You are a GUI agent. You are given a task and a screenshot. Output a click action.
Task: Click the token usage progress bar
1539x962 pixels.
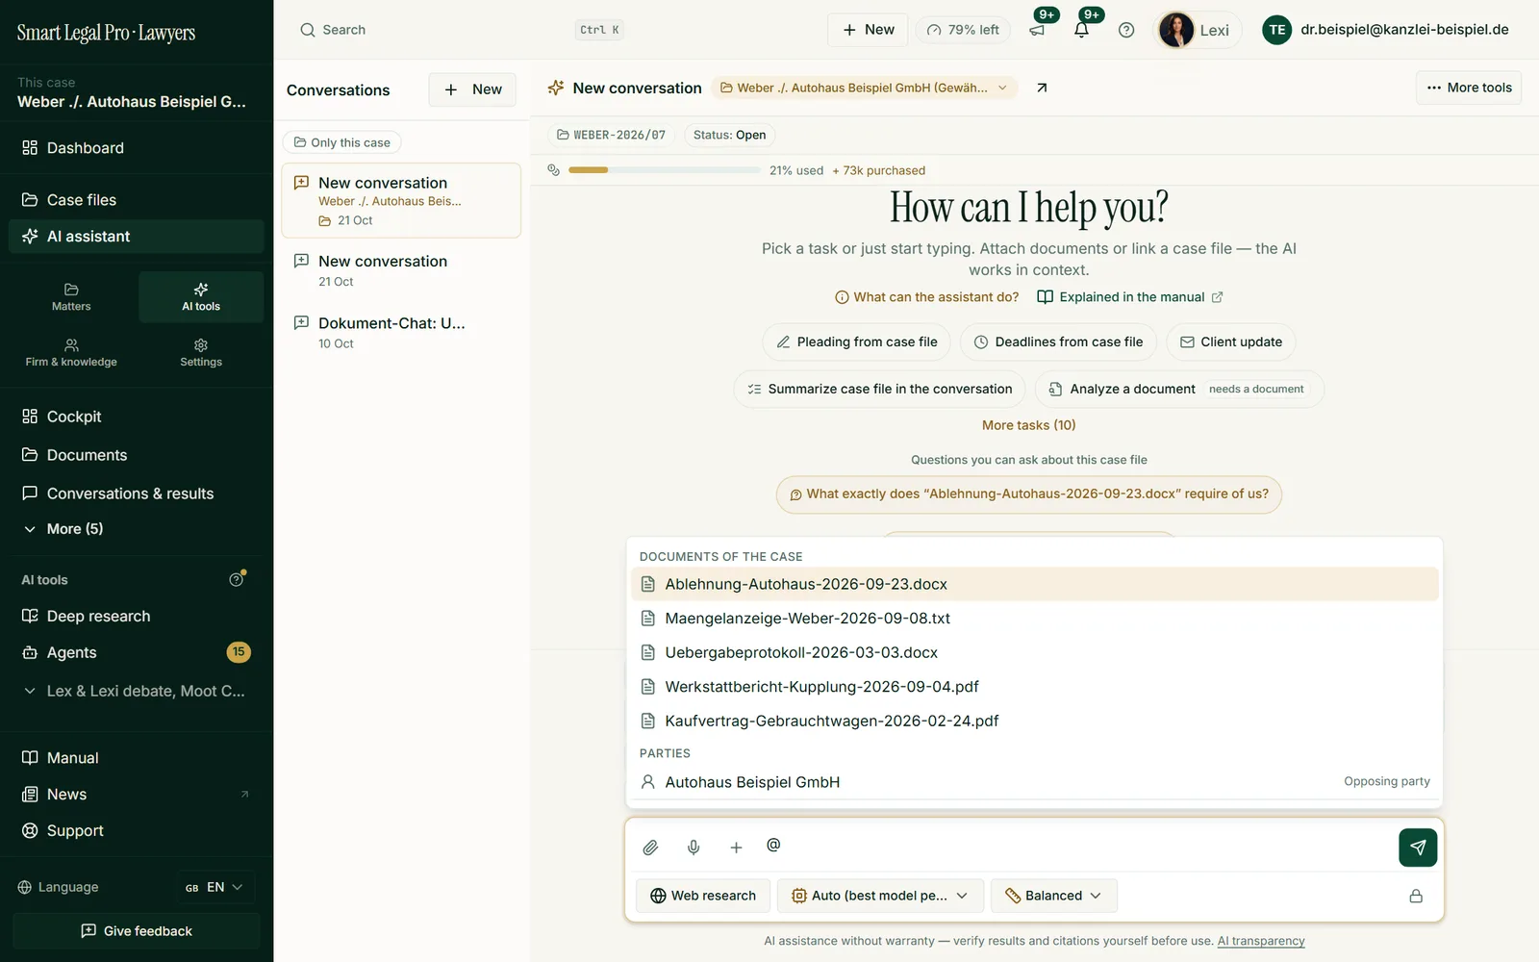tap(665, 170)
